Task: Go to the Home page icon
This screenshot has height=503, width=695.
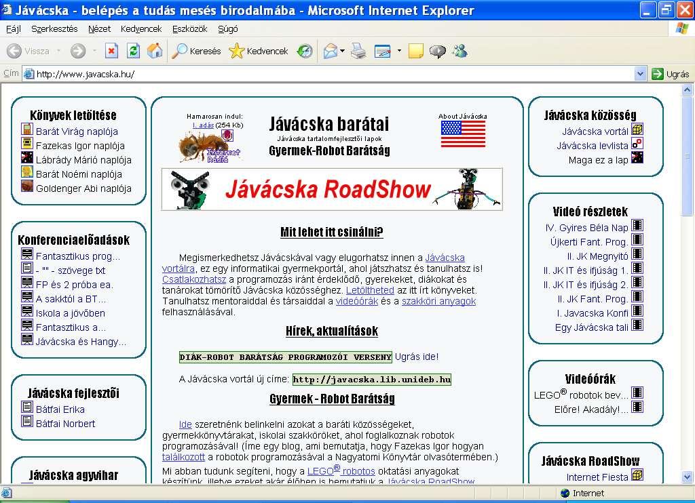Action: [154, 51]
